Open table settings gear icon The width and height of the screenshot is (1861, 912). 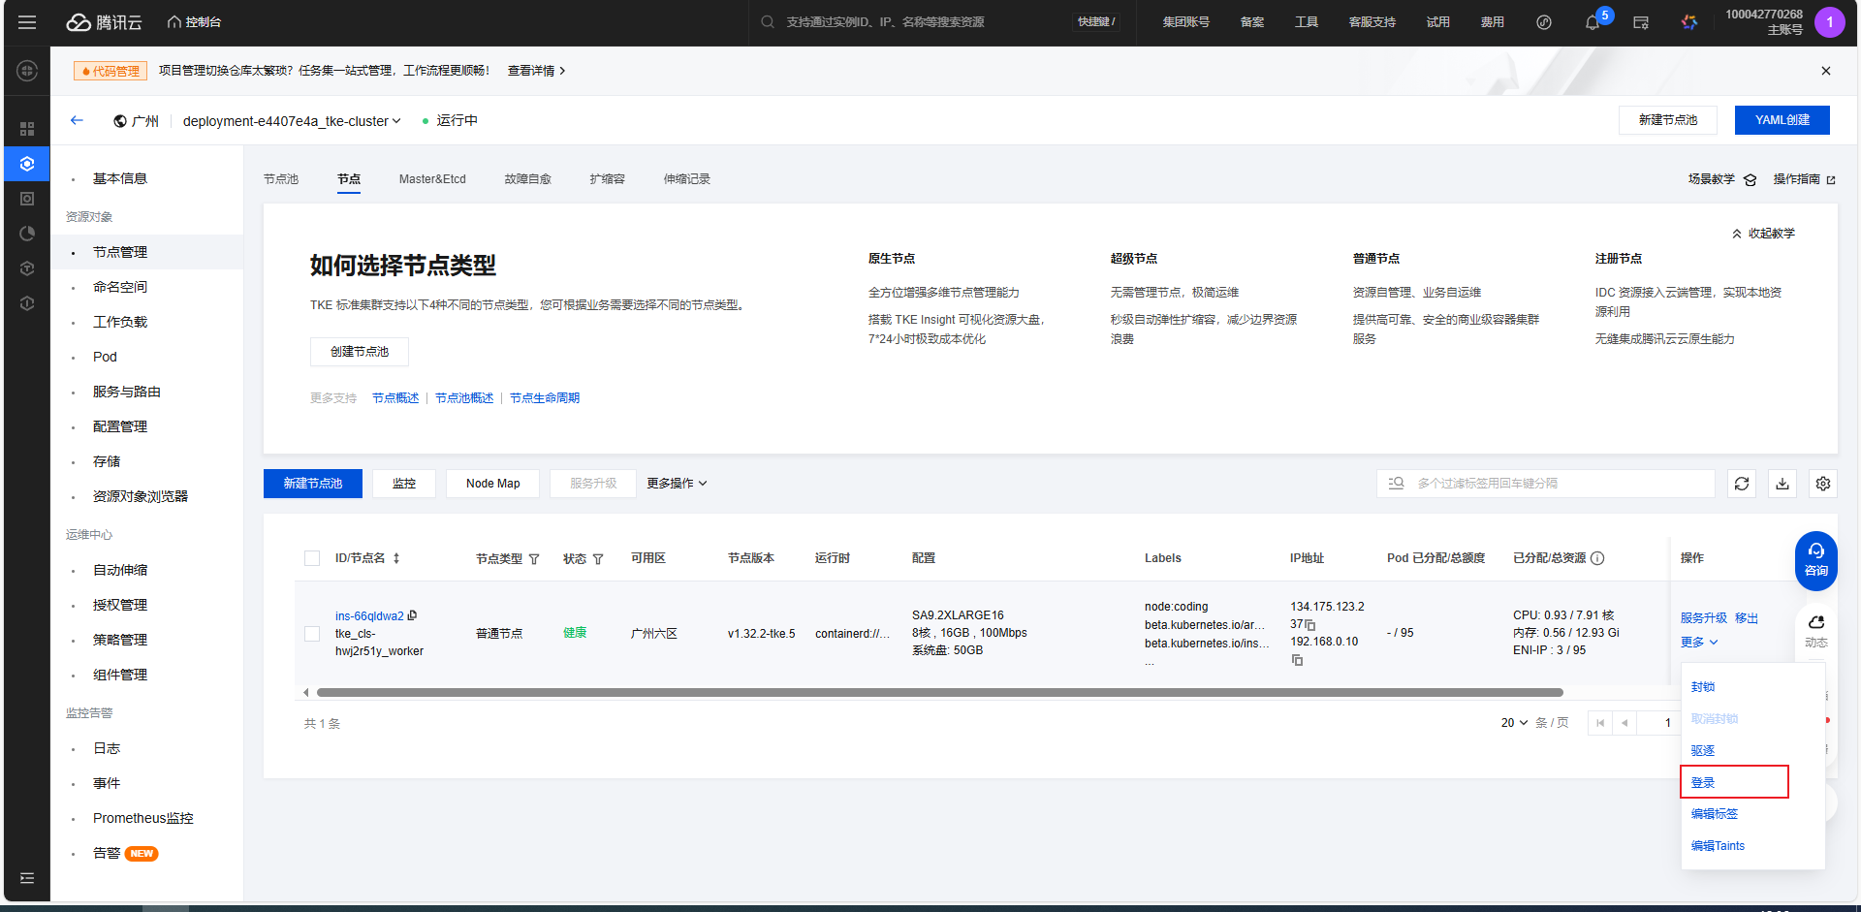pos(1823,484)
